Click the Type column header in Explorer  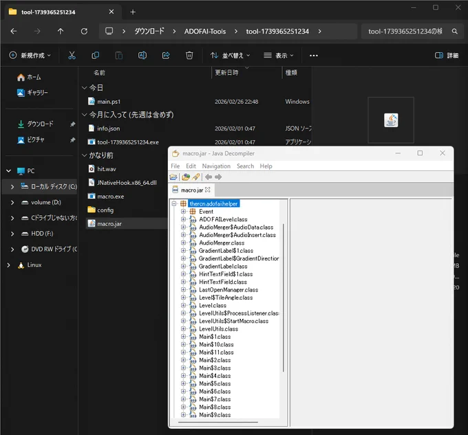[291, 73]
